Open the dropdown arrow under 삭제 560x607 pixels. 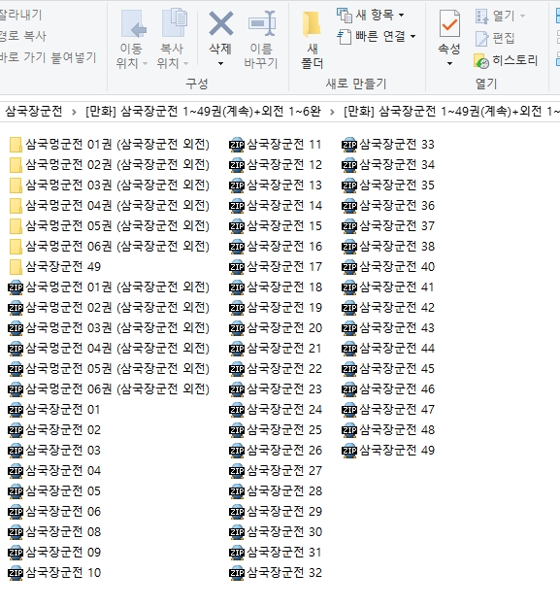(221, 63)
